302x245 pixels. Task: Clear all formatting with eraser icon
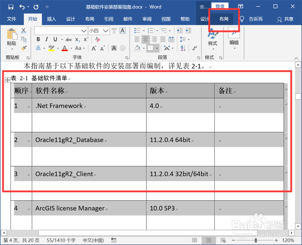tap(98, 40)
